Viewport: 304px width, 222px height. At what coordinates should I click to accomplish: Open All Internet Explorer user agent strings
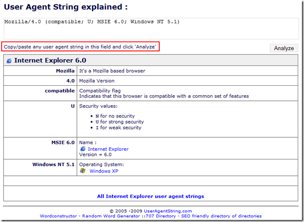(x=150, y=196)
